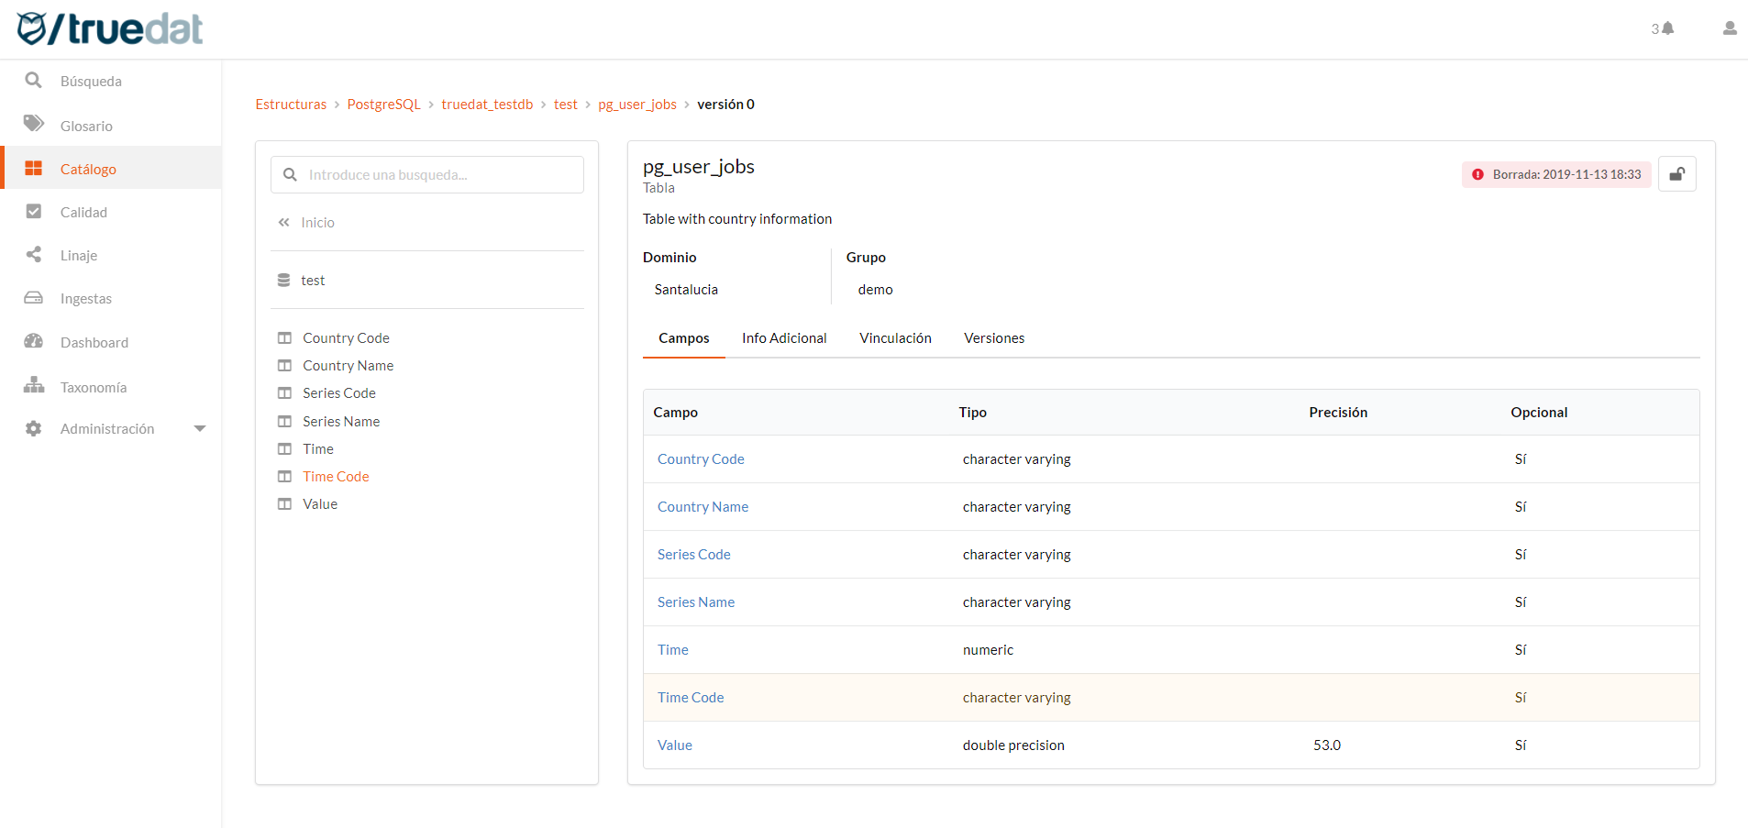Select the Glosario tag icon
1748x828 pixels.
click(34, 125)
